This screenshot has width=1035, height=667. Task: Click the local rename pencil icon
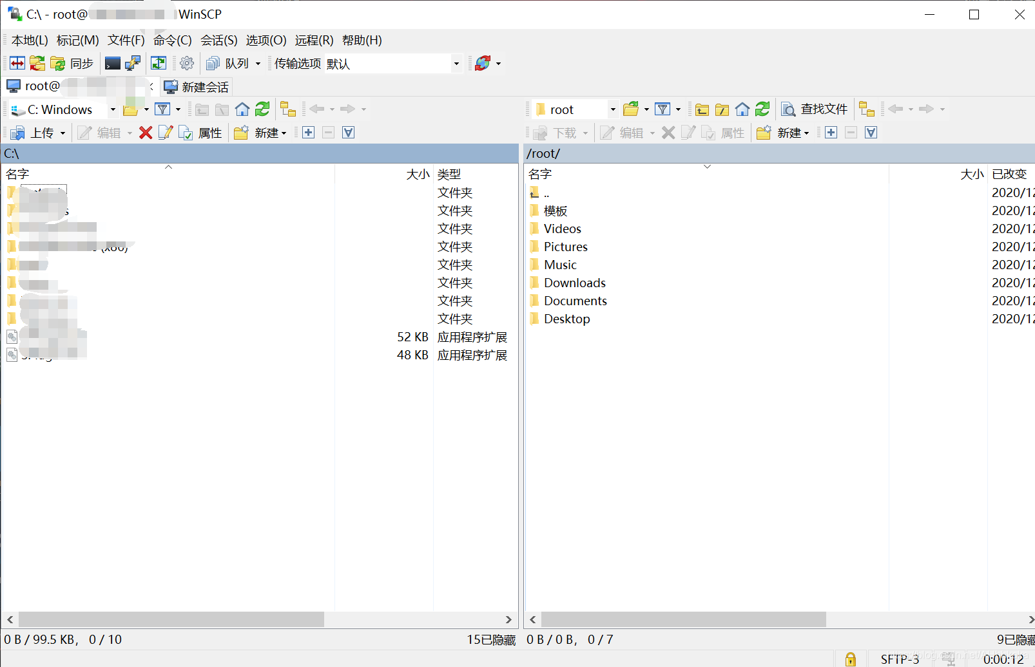tap(166, 133)
